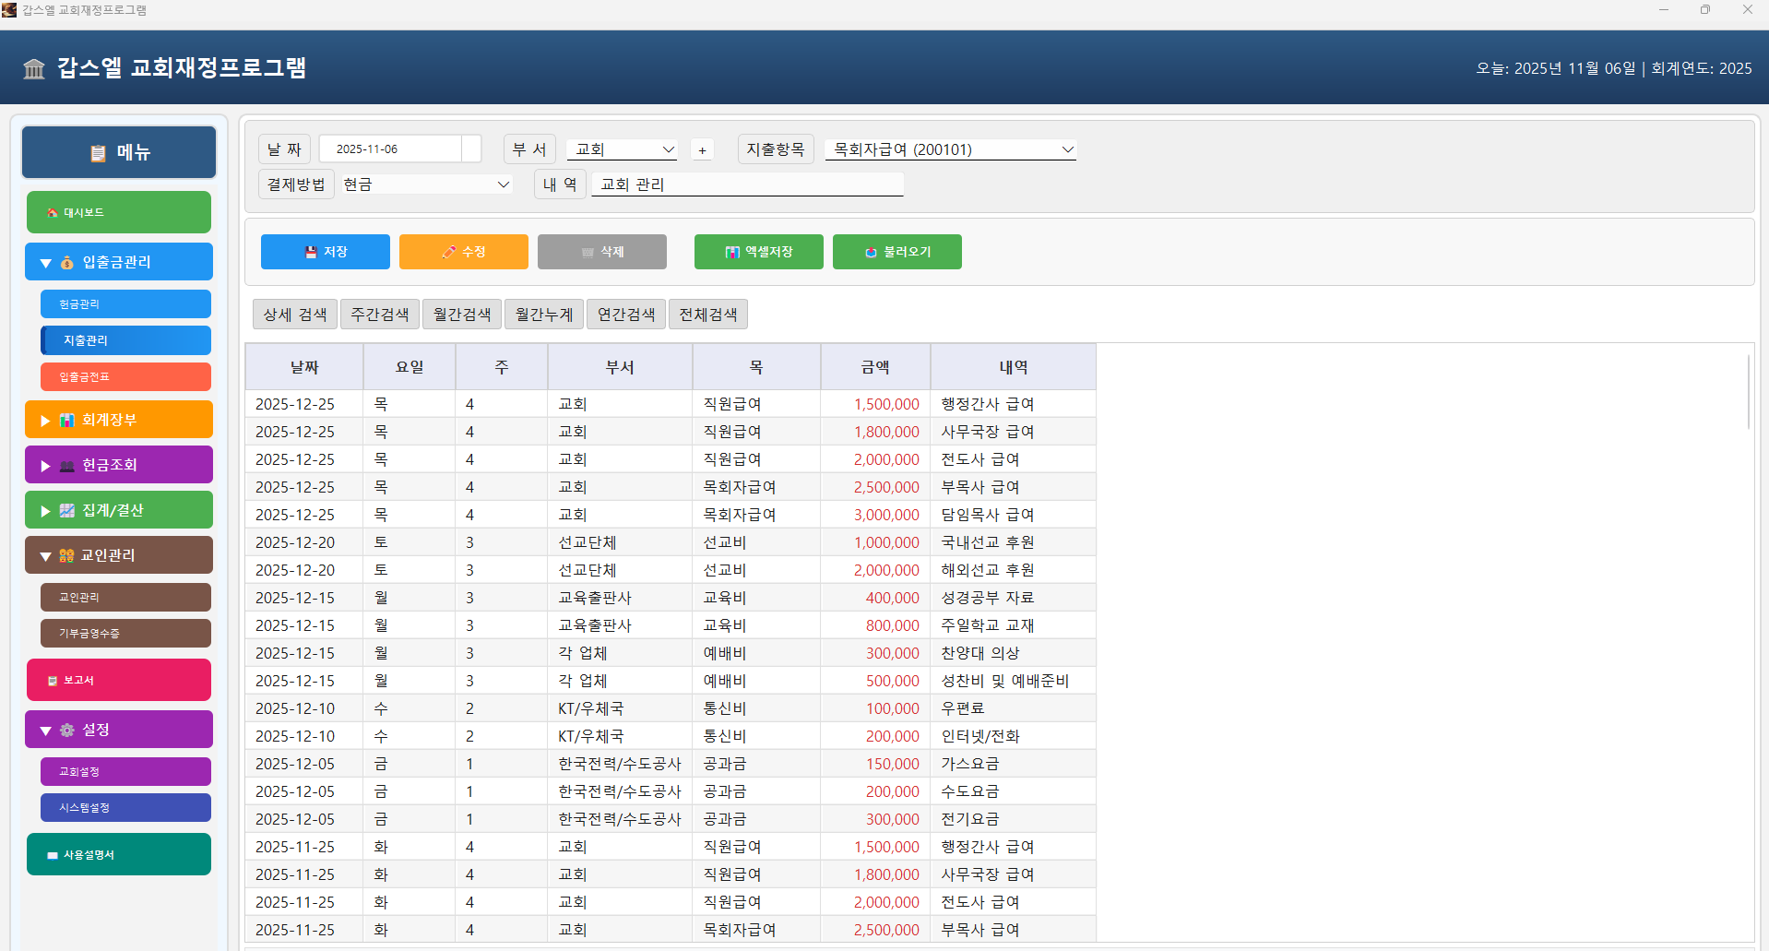Open the 부서 dropdown list
The width and height of the screenshot is (1769, 951).
coord(668,149)
